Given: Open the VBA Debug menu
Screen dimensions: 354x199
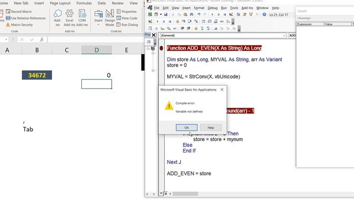Looking at the screenshot, I should coord(212,8).
